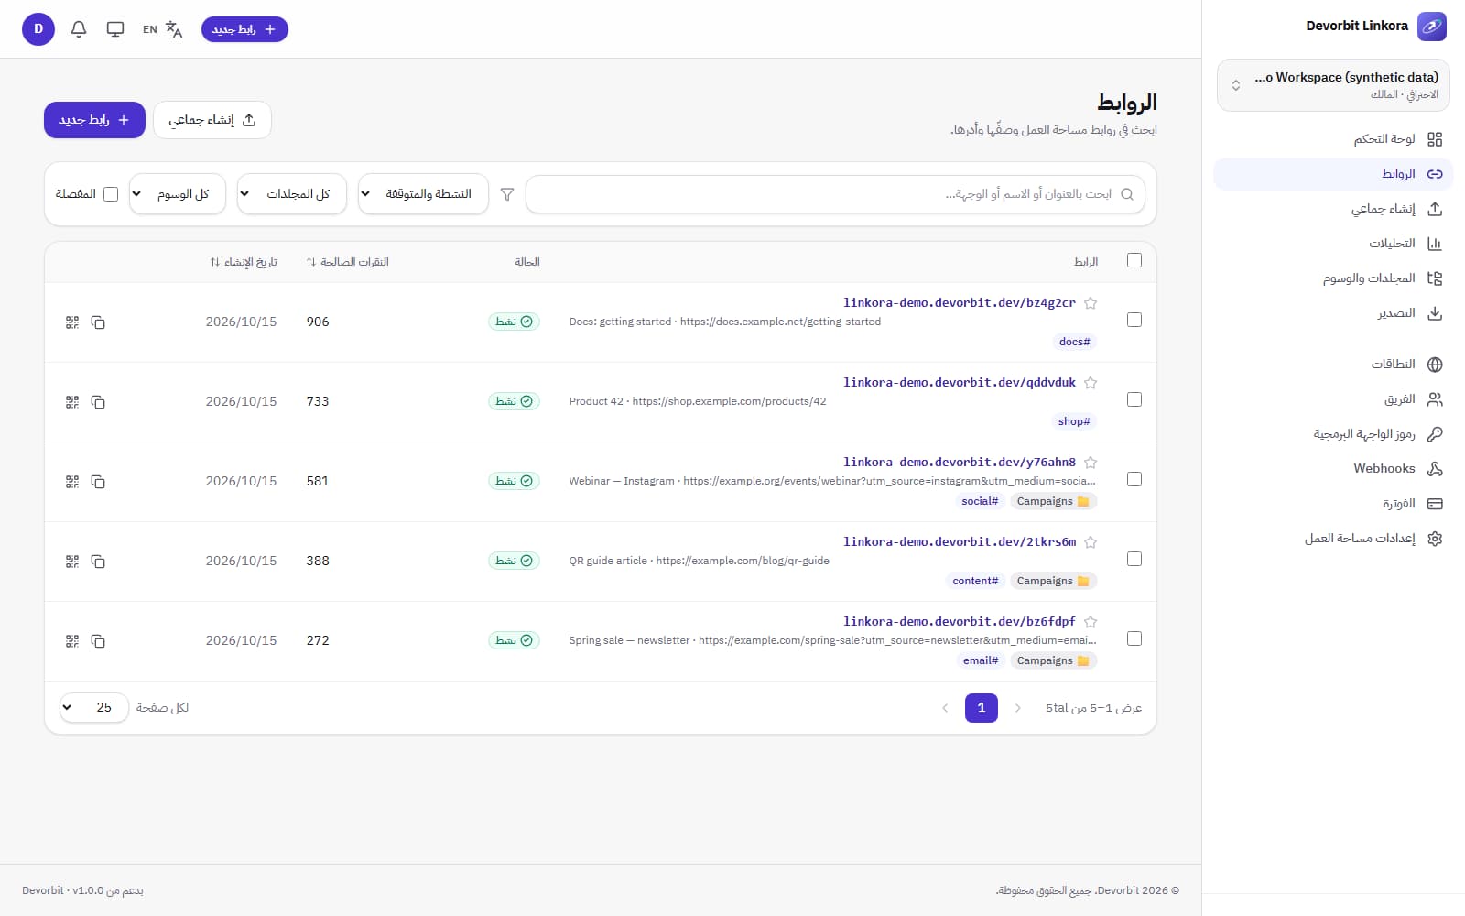The image size is (1465, 916).
Task: Show QR code for y76ahn8 link
Action: click(72, 482)
